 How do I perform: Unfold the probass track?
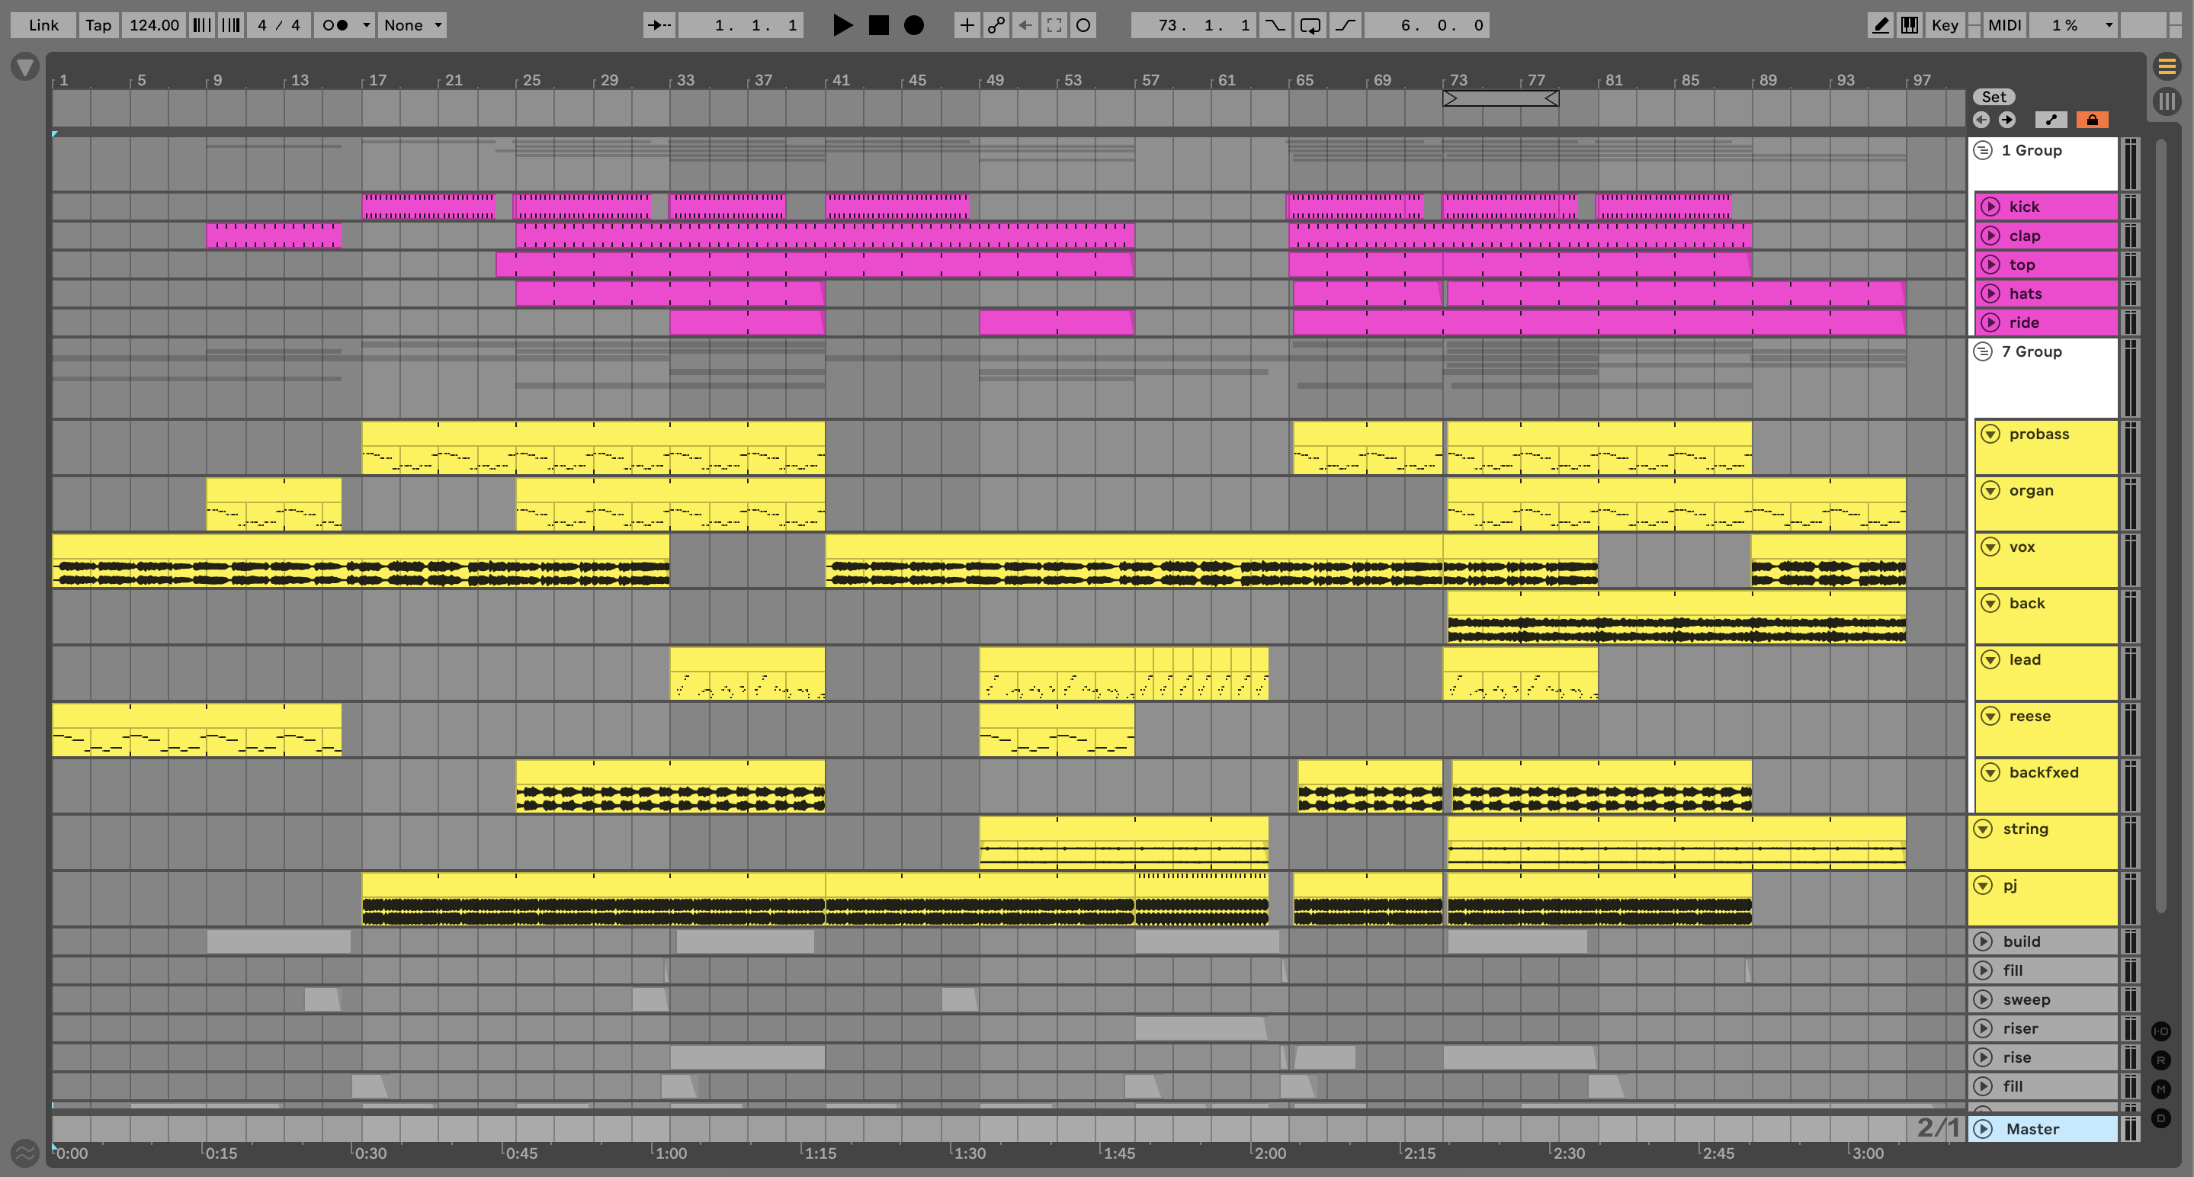click(1990, 435)
